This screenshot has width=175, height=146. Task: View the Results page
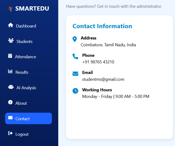click(x=28, y=72)
